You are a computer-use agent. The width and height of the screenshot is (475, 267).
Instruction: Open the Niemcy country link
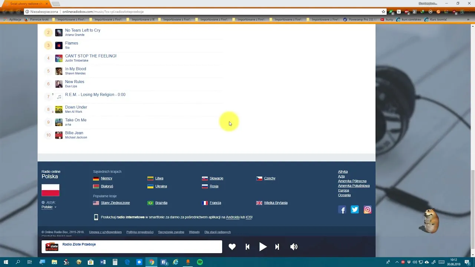[106, 178]
